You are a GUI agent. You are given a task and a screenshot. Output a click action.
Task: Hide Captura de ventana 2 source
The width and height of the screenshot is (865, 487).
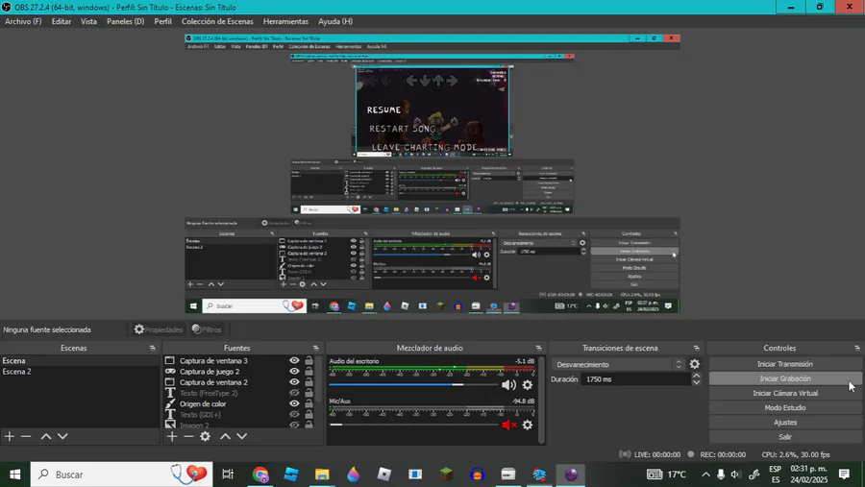click(x=295, y=382)
